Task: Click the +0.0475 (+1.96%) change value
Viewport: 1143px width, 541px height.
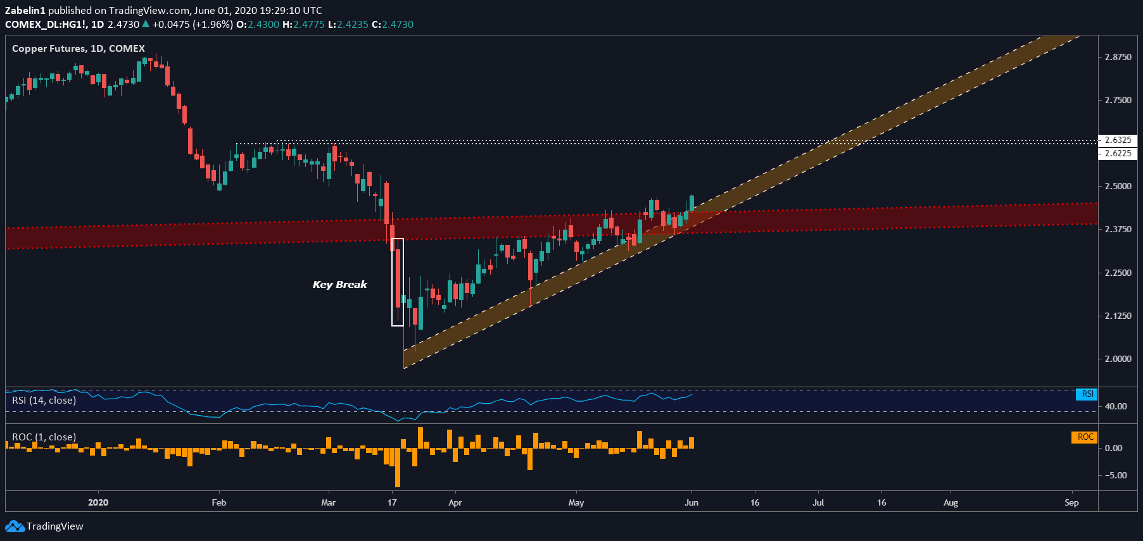Action: pyautogui.click(x=193, y=25)
